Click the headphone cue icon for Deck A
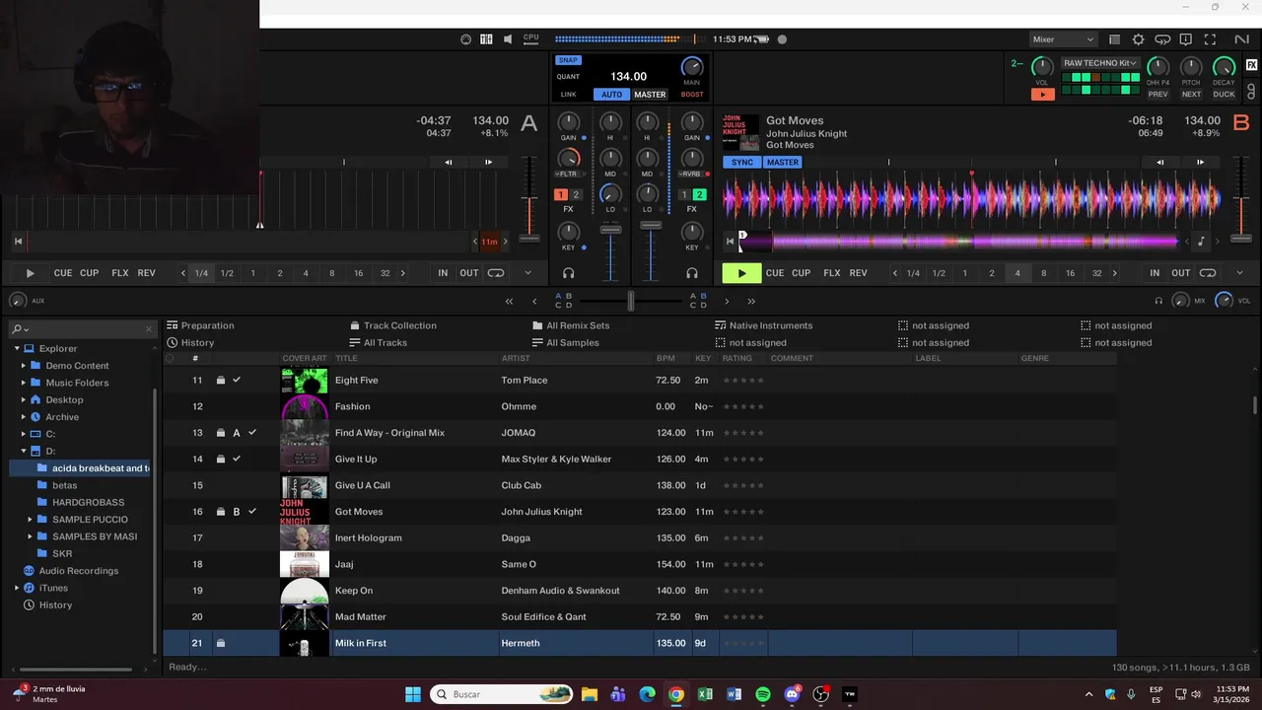 click(x=568, y=273)
